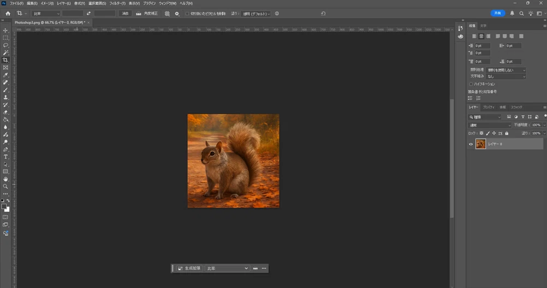Select the History Brush tool
The height and width of the screenshot is (288, 547).
coord(5,105)
